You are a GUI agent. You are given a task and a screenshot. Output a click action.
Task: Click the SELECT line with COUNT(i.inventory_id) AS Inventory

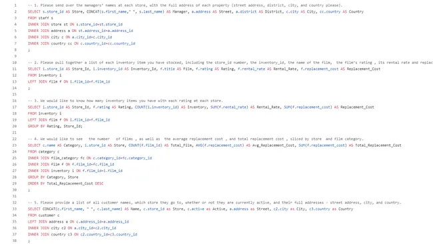201,107
